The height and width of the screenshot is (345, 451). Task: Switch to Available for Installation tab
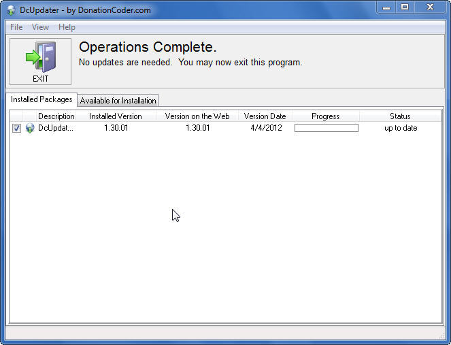click(x=118, y=101)
